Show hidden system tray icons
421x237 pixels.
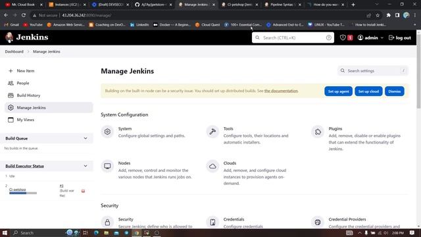(x=359, y=232)
